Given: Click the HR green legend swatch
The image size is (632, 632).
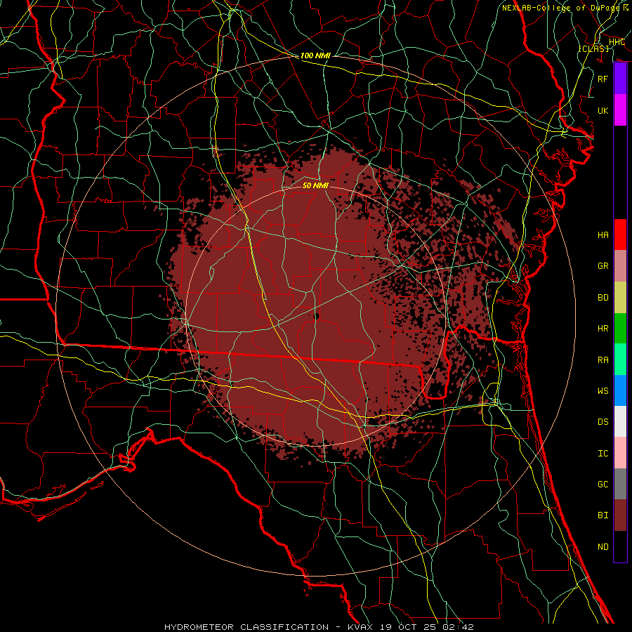Looking at the screenshot, I should [x=620, y=328].
